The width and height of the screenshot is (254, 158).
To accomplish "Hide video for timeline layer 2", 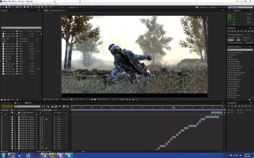I will (2, 117).
